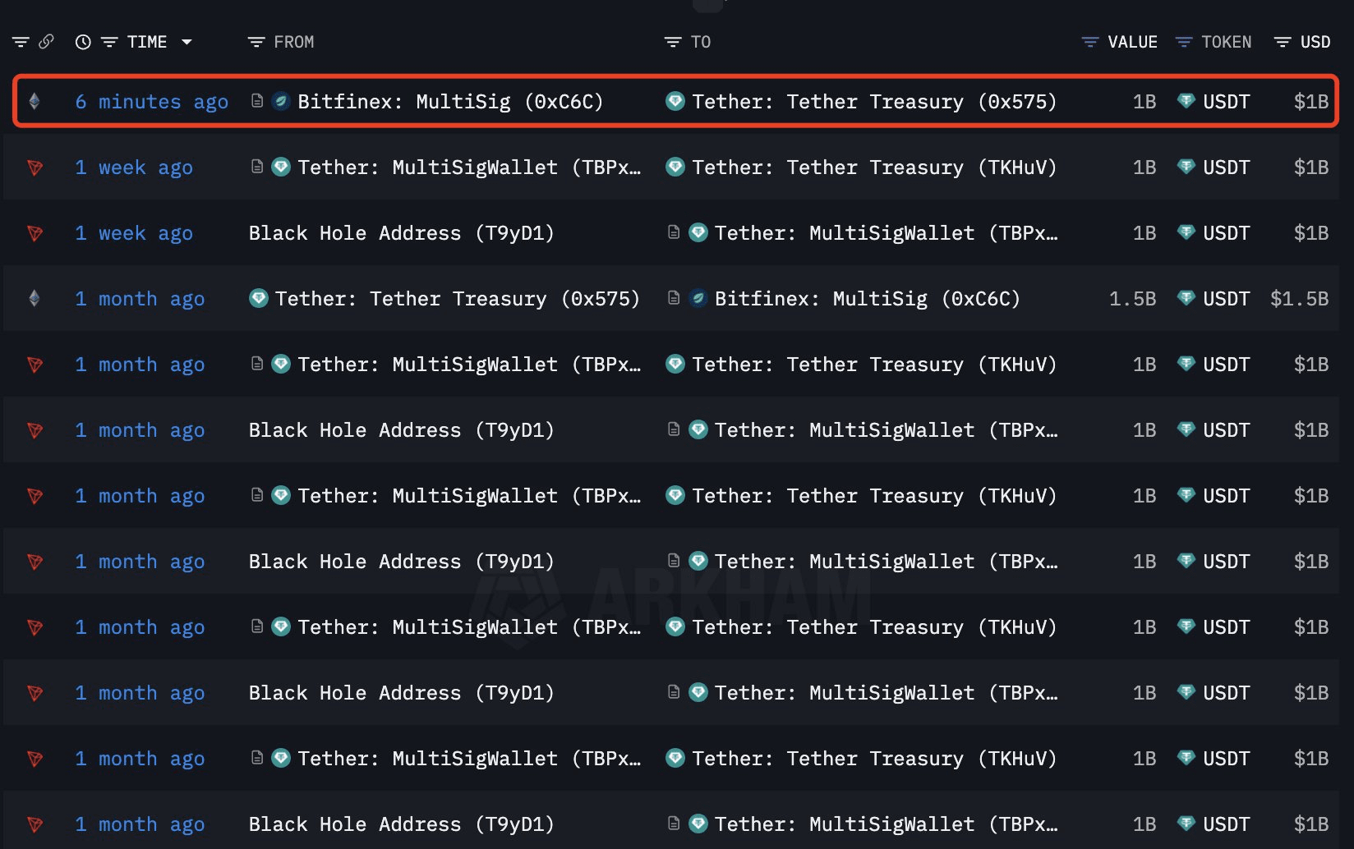
Task: Open Bitfinex: MultiSig (0xC6C) recipient in 1.5B row
Action: (x=868, y=299)
